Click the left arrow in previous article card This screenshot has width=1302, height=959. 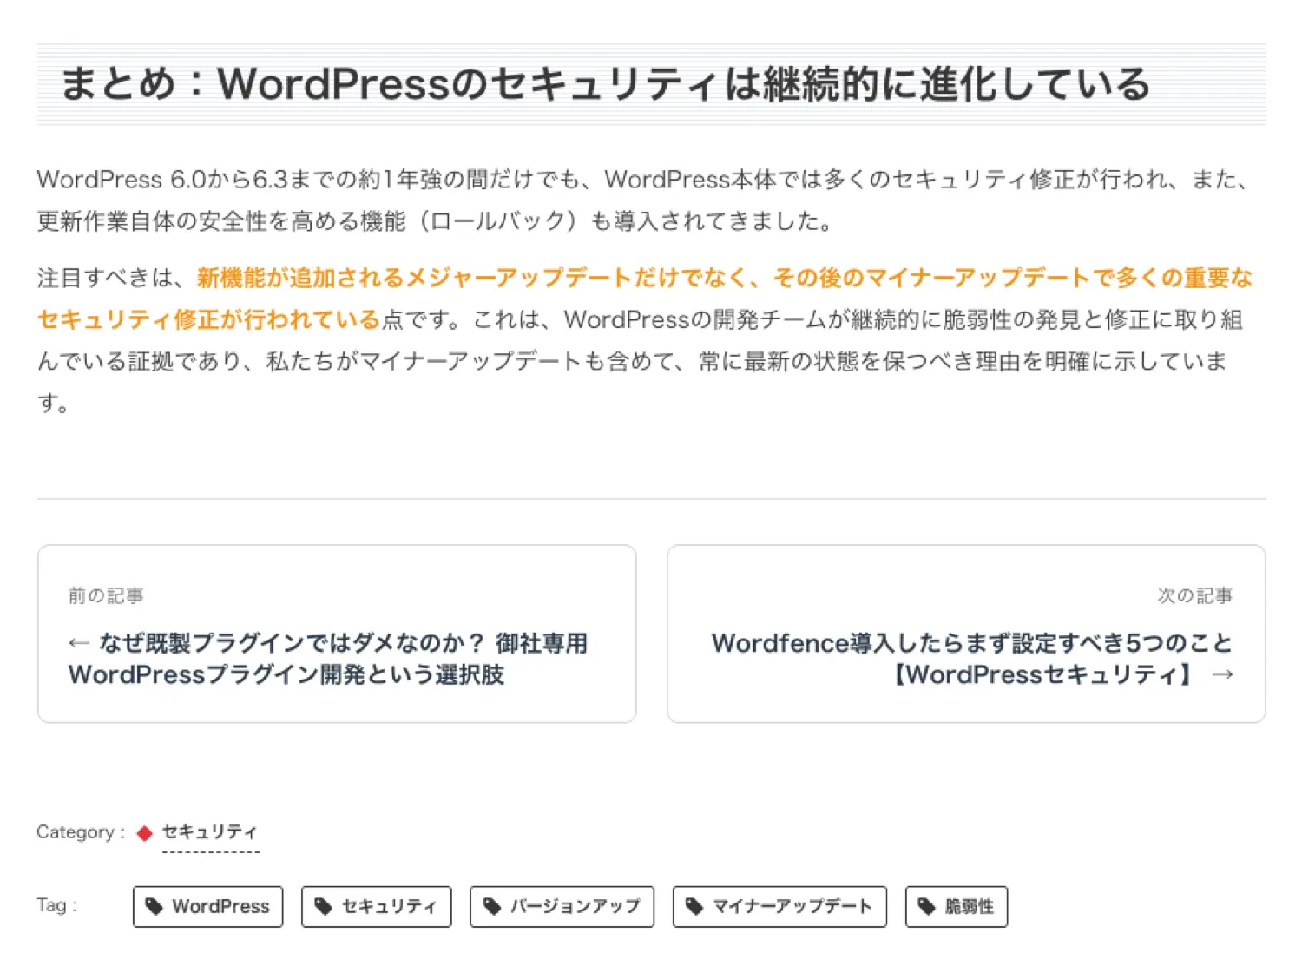pyautogui.click(x=79, y=643)
